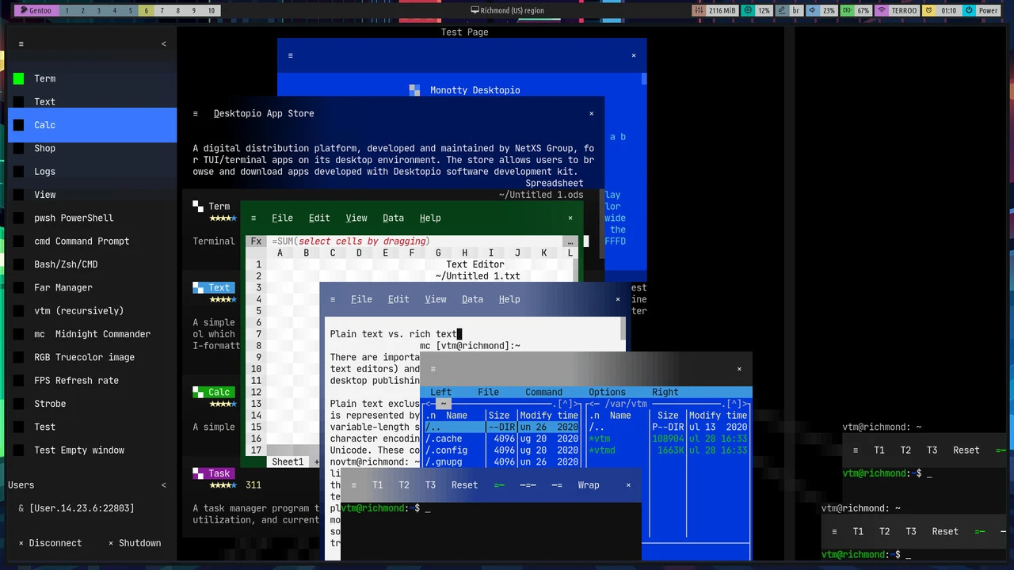Open the battery 67% indicator
1014x570 pixels.
pyautogui.click(x=856, y=10)
